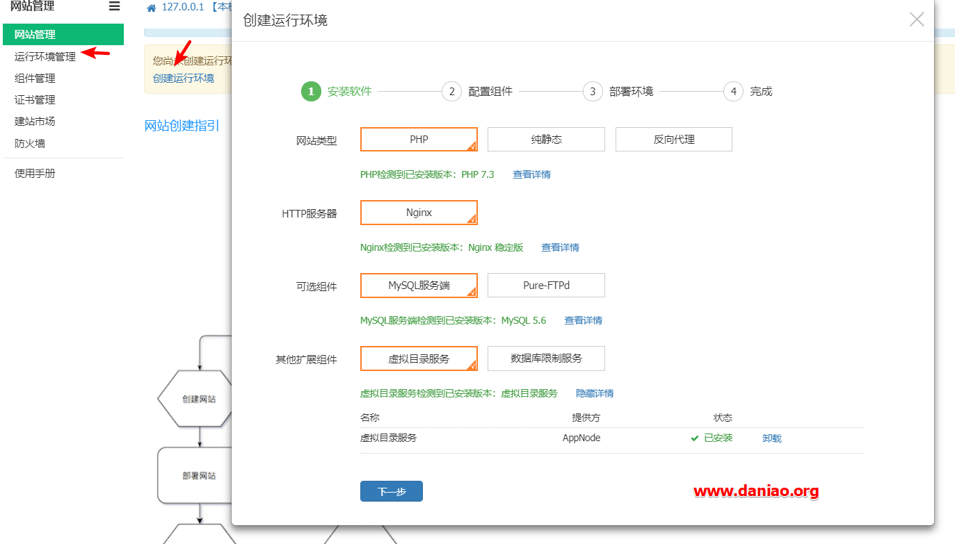This screenshot has height=544, width=955.
Task: Toggle MySQL服务端 optional component
Action: 419,286
